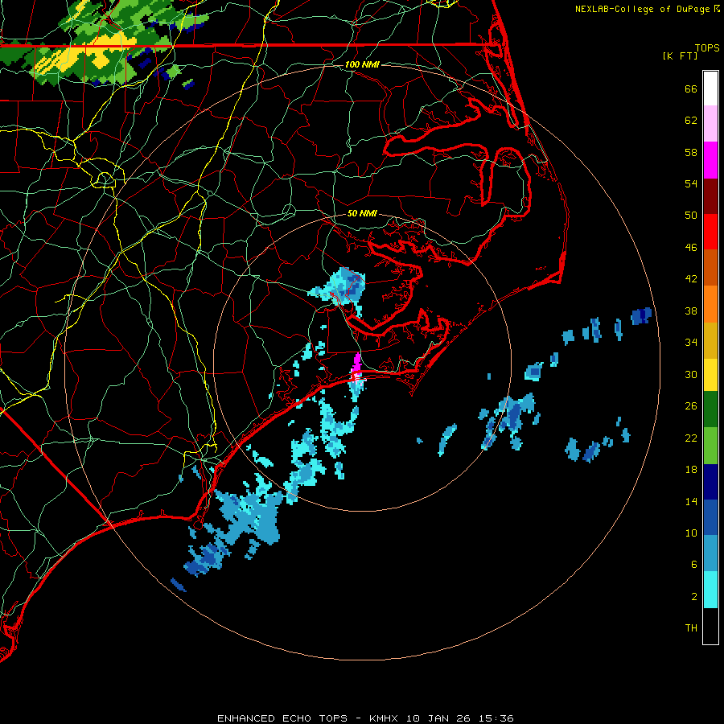Viewport: 724px width, 724px height.
Task: Pick the bright yellow legend swatch
Action: click(710, 375)
